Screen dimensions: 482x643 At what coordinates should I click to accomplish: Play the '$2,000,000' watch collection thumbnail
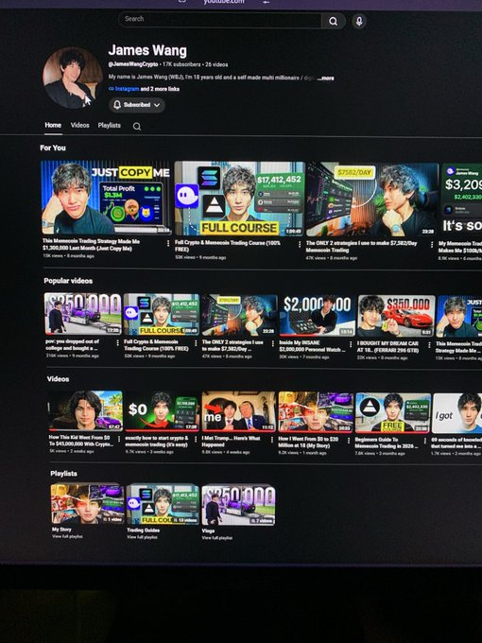[317, 315]
